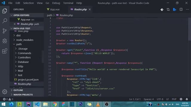Viewport: 191px width, 107px height.
Task: Switch to the Routes.php tab
Action: pos(81,9)
